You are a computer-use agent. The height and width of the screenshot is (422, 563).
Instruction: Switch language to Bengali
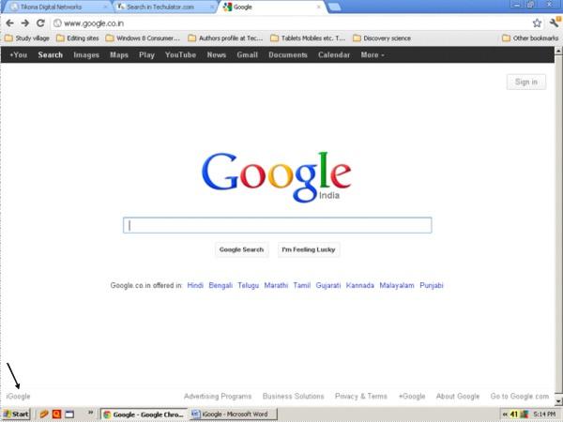[x=221, y=285]
